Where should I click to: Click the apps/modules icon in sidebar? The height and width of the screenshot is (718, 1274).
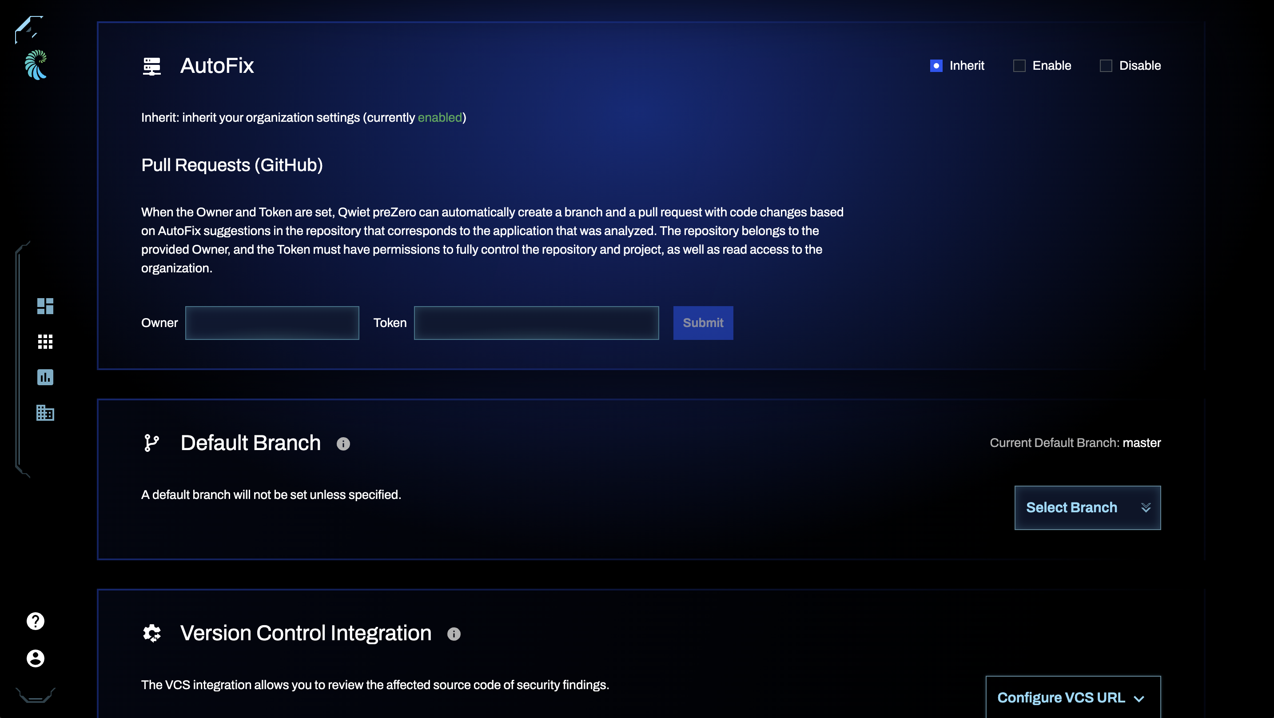click(44, 342)
